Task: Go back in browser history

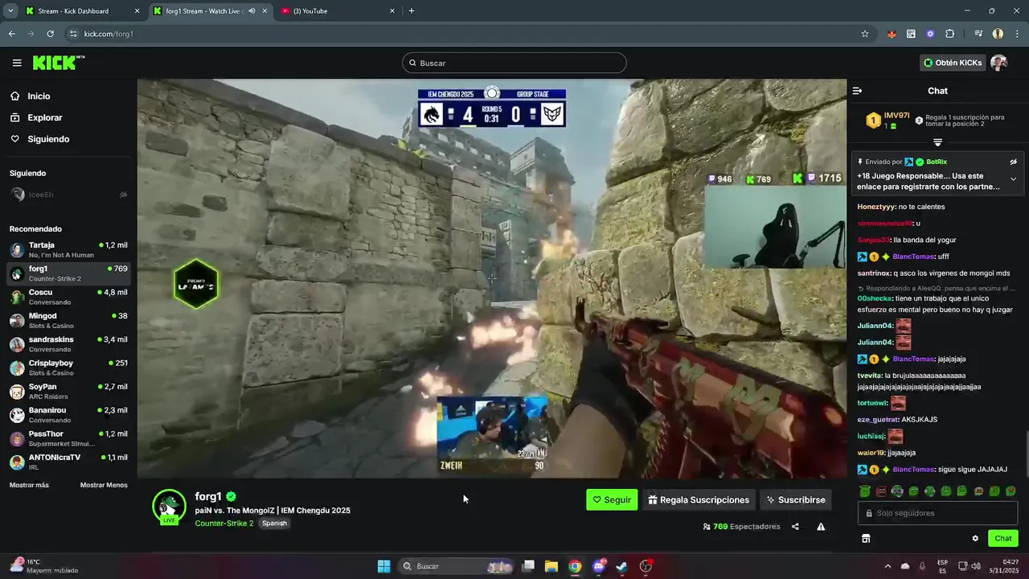Action: (11, 34)
